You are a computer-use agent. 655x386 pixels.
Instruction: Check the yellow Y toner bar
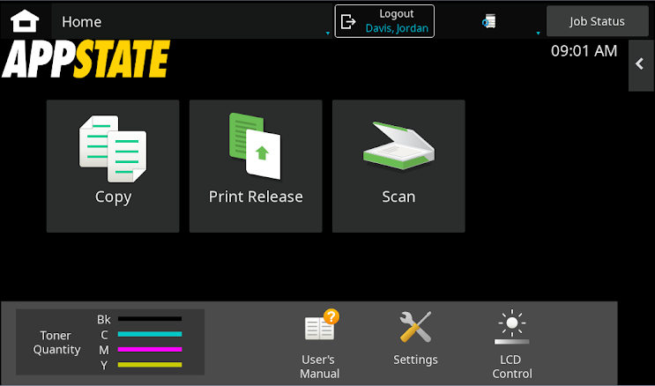150,365
